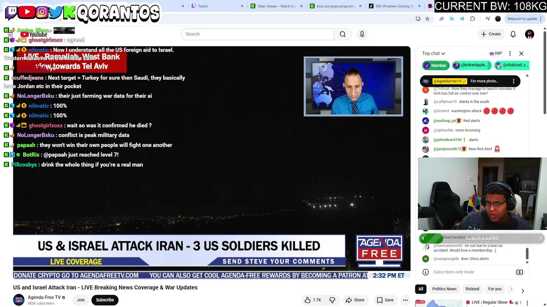This screenshot has height=307, width=547.
Task: Click the Join membership button
Action: click(80, 300)
